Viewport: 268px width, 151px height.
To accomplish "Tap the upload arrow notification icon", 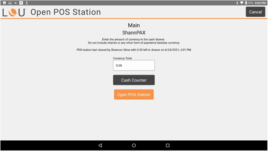I will [27, 3].
